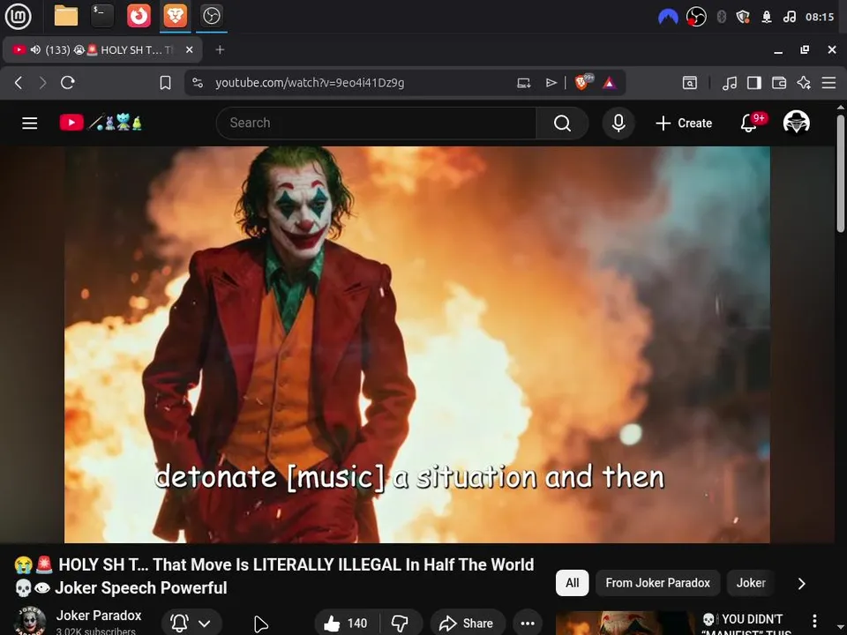
Task: Open the security shield tray icon
Action: pos(743,17)
